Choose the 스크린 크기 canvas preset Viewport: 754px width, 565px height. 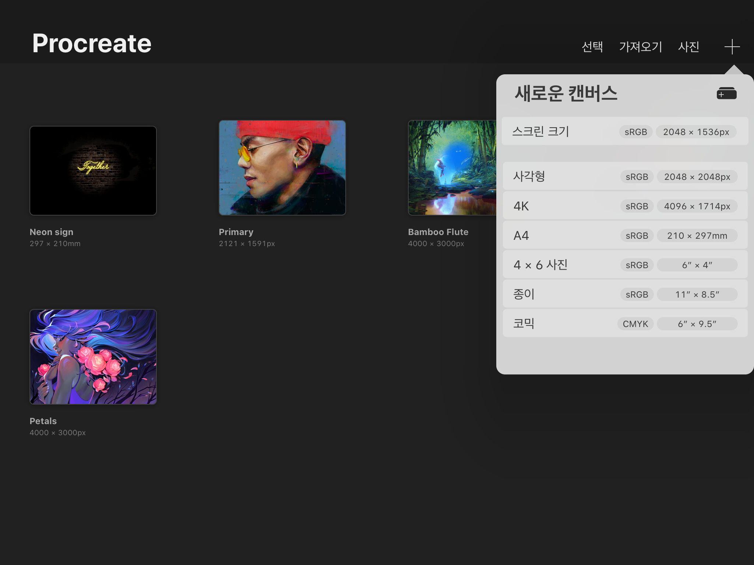pyautogui.click(x=624, y=131)
